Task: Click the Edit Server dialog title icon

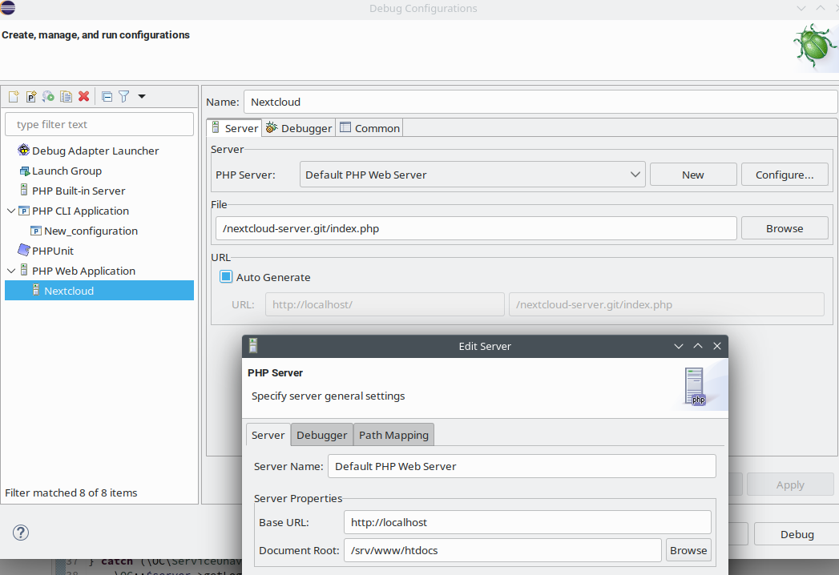Action: (253, 345)
